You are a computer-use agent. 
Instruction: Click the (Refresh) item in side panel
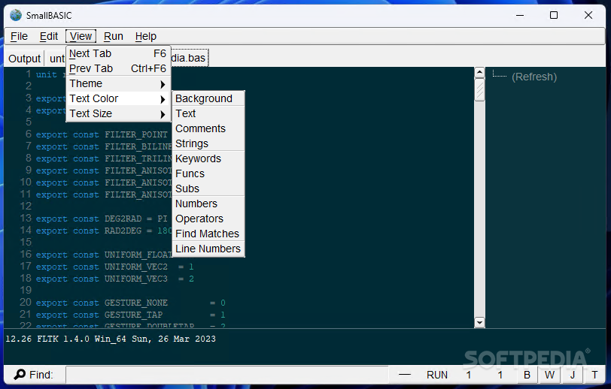pyautogui.click(x=534, y=77)
